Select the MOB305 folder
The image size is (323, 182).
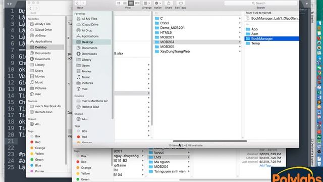[x=167, y=47]
